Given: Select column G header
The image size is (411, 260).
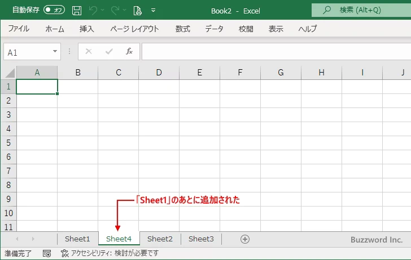Looking at the screenshot, I should 281,73.
